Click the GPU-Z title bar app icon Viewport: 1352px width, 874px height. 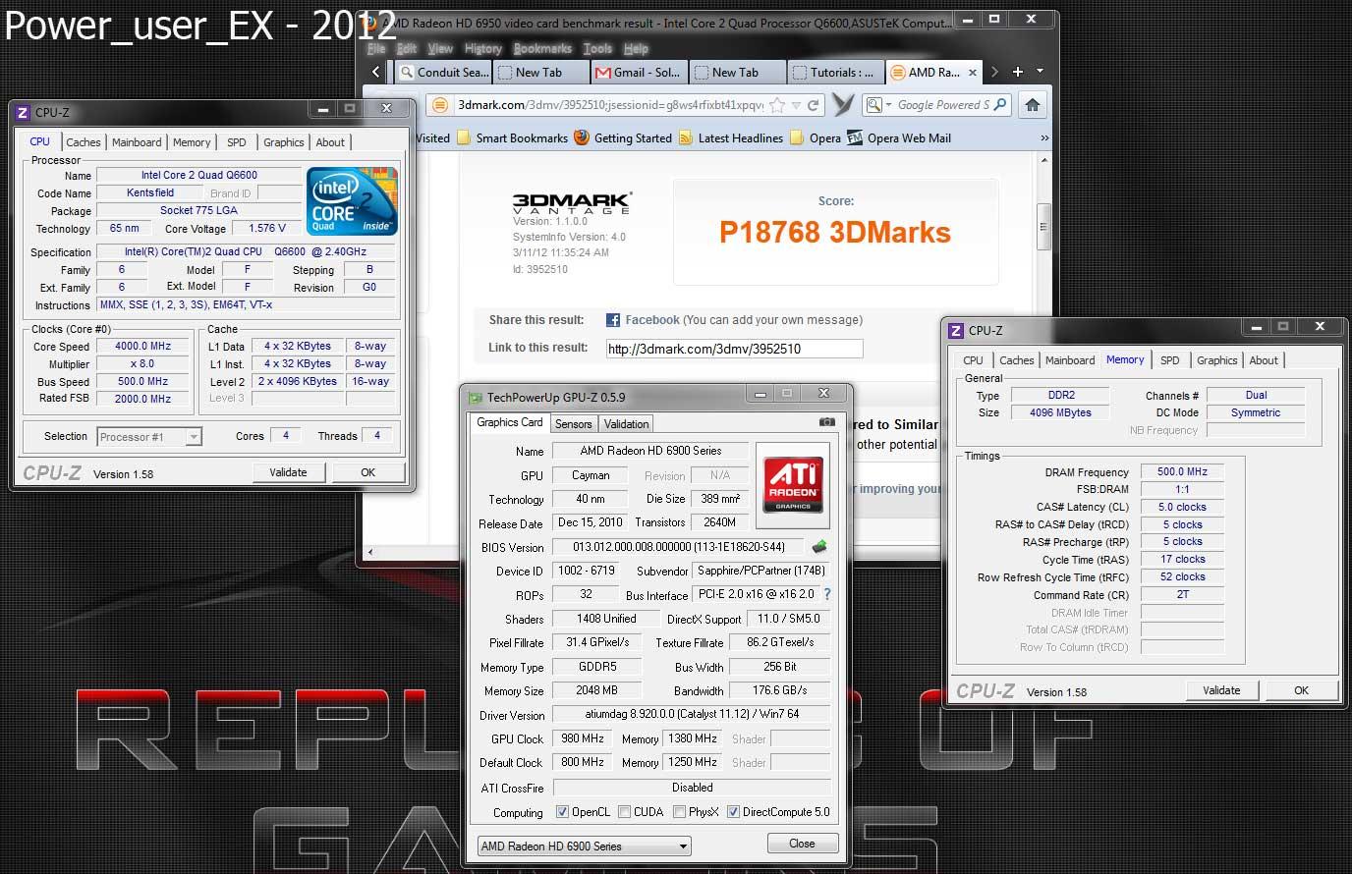coord(476,397)
